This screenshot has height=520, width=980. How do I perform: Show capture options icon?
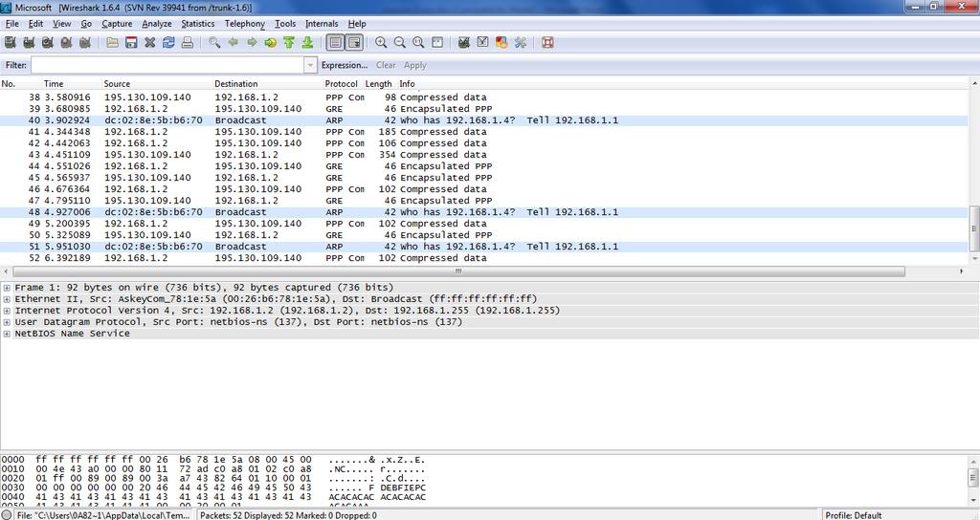(x=29, y=42)
